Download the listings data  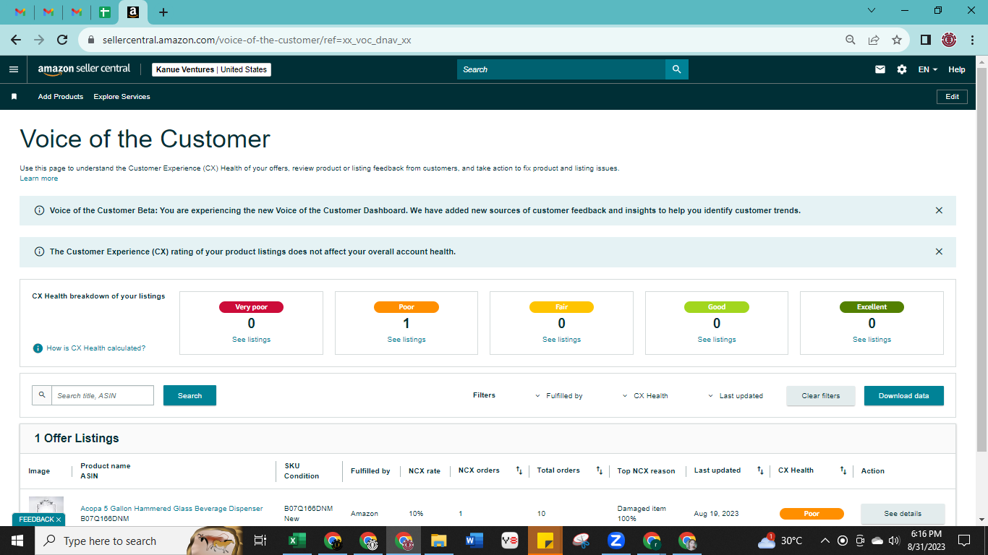[x=904, y=396]
